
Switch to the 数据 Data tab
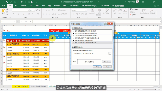pyautogui.click(x=37, y=6)
